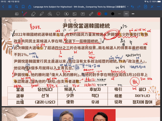This screenshot has height=121, width=162.
Task: Insert an image with Photo tool
Action: [75, 14]
